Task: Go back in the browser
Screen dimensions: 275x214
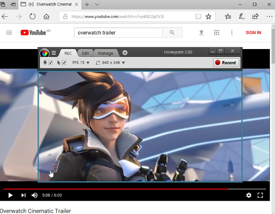Action: [5, 17]
